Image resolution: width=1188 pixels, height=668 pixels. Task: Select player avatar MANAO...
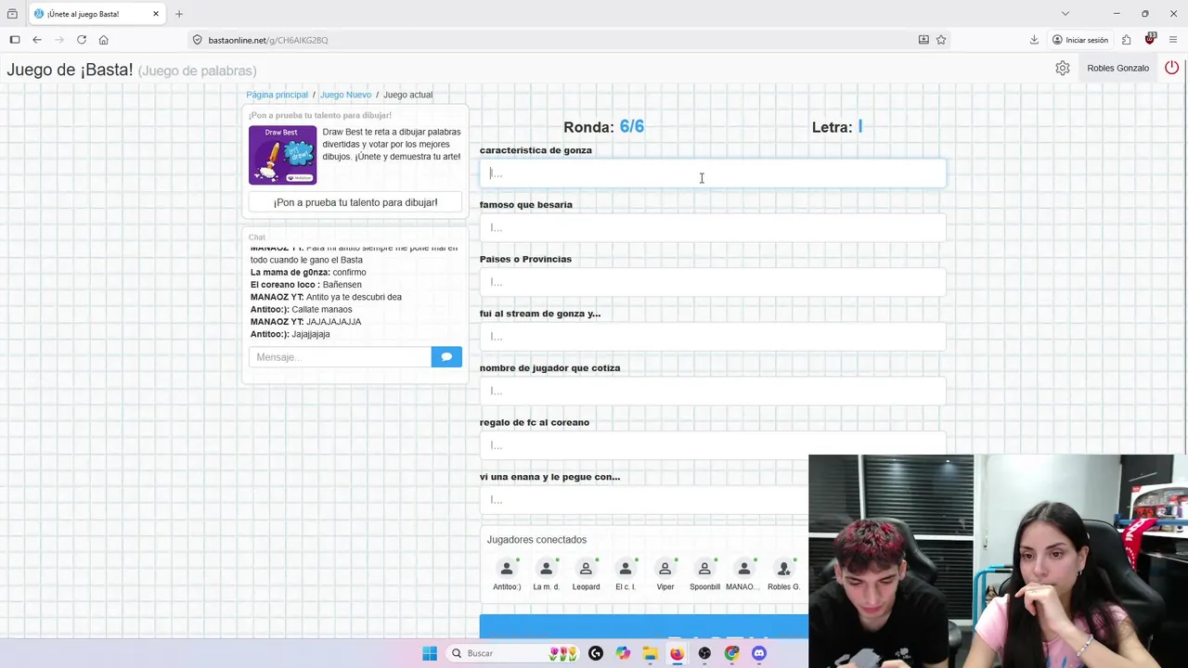pos(743,569)
